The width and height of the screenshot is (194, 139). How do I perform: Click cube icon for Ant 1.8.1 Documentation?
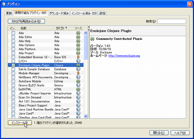click(78, 101)
